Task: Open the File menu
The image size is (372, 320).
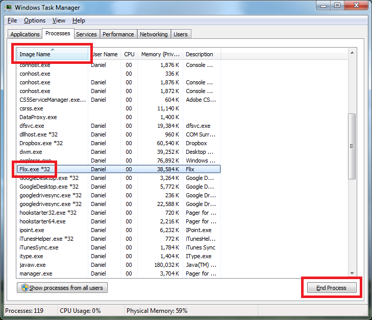Action: 12,20
